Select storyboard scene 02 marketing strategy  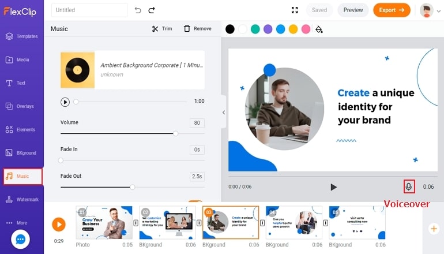(167, 222)
